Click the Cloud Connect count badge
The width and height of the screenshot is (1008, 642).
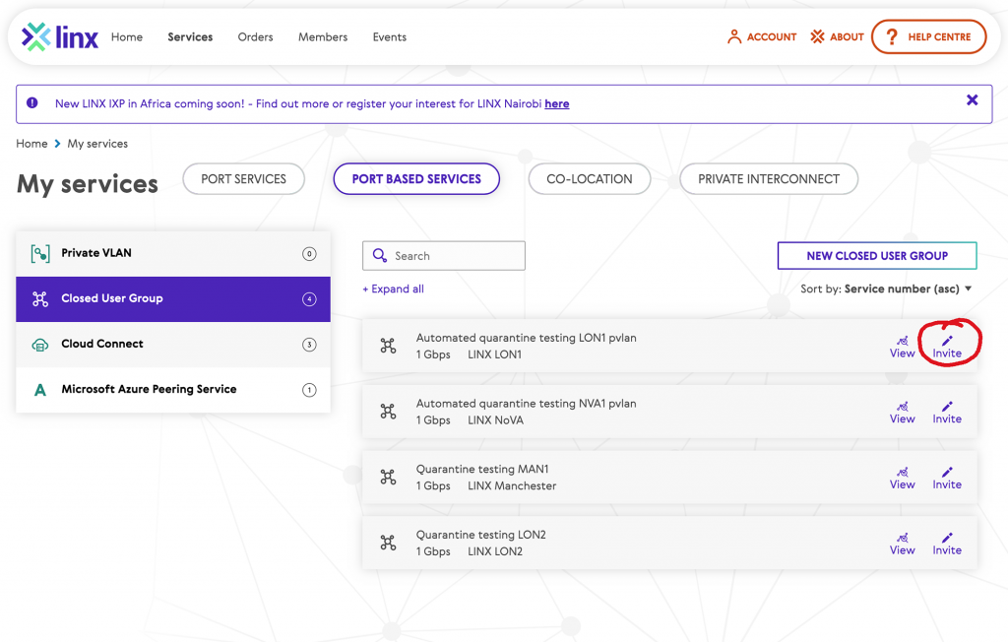pyautogui.click(x=309, y=345)
